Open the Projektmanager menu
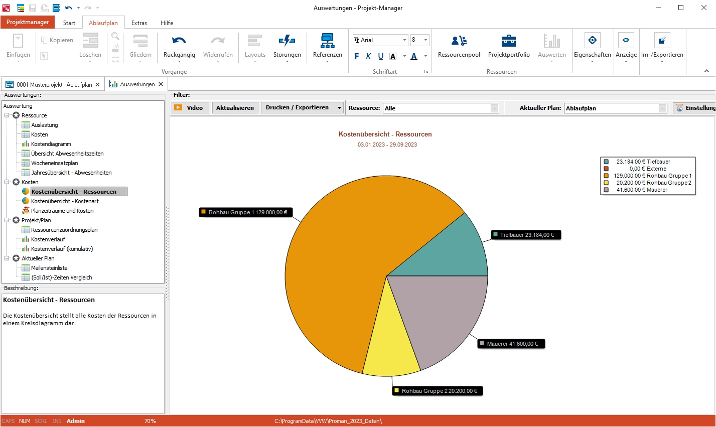Screen dimensions: 716x427 click(28, 22)
